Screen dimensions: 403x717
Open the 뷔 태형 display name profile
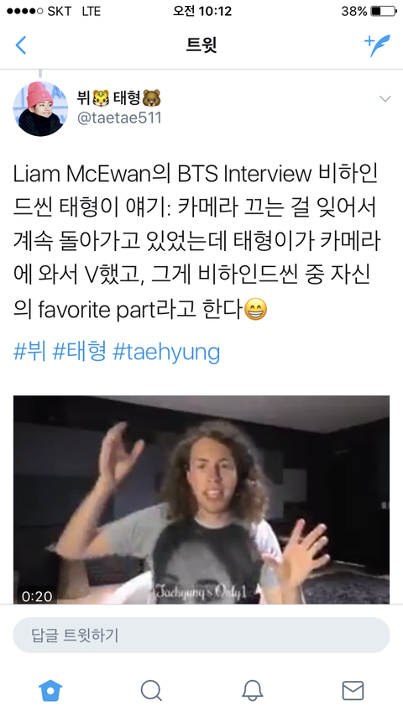click(119, 98)
